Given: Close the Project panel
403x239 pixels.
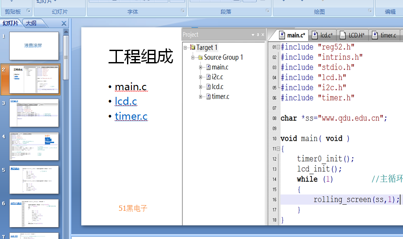Looking at the screenshot, I should [263, 35].
